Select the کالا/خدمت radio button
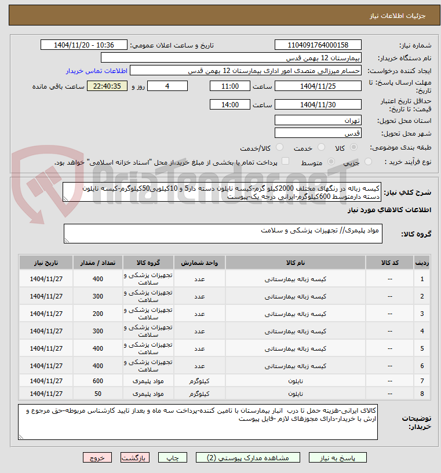441x473 pixels. point(280,147)
